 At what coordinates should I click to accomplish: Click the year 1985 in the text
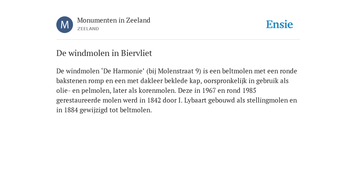(x=249, y=91)
